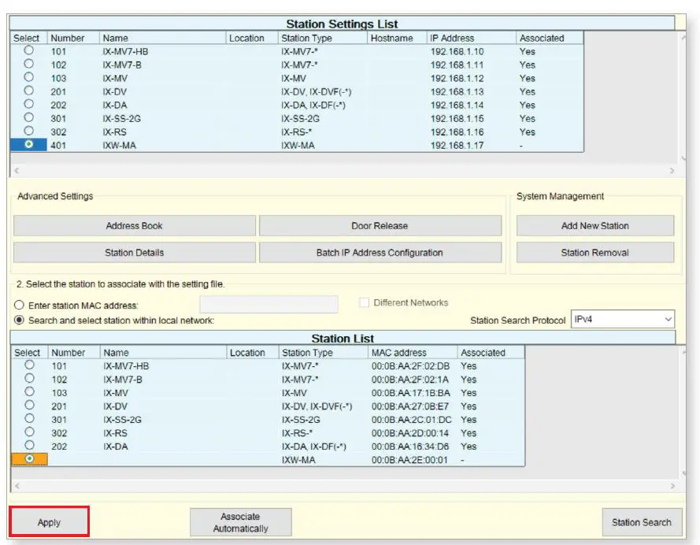Open the Address Book settings
Viewport: 700px width, 545px height.
[x=134, y=226]
